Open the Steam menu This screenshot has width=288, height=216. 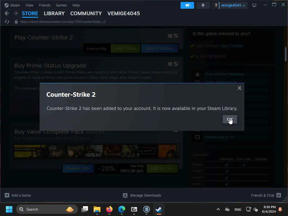point(12,5)
